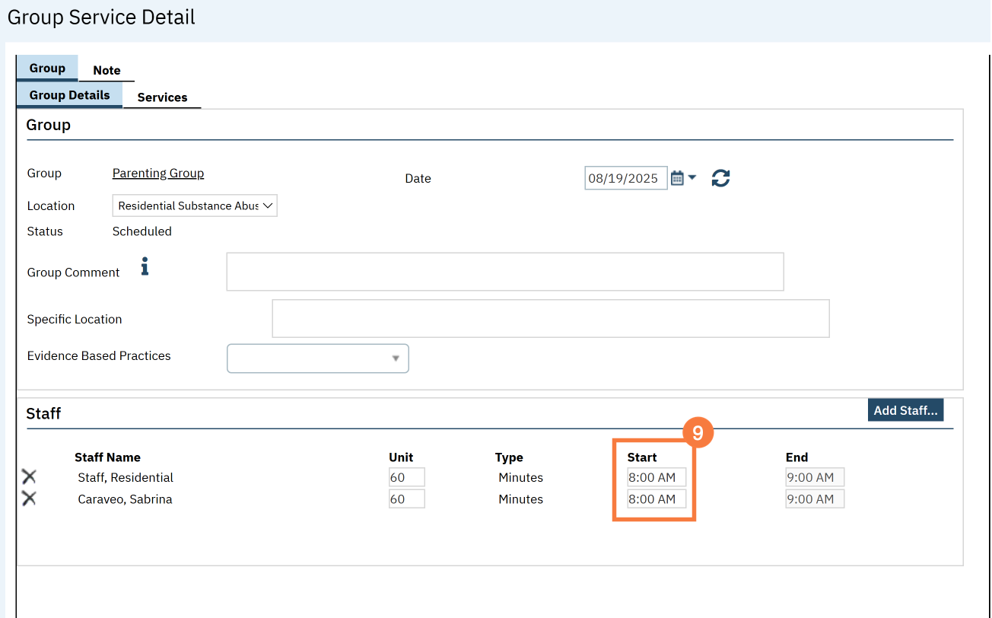Click the Date input field

625,178
